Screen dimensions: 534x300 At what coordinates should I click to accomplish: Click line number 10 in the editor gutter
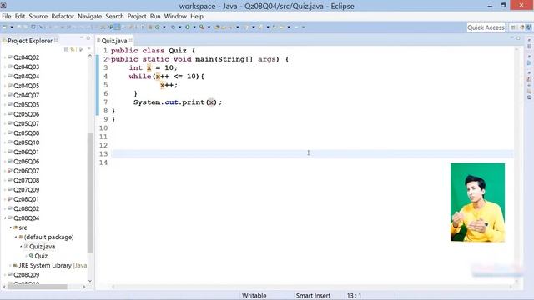point(103,128)
